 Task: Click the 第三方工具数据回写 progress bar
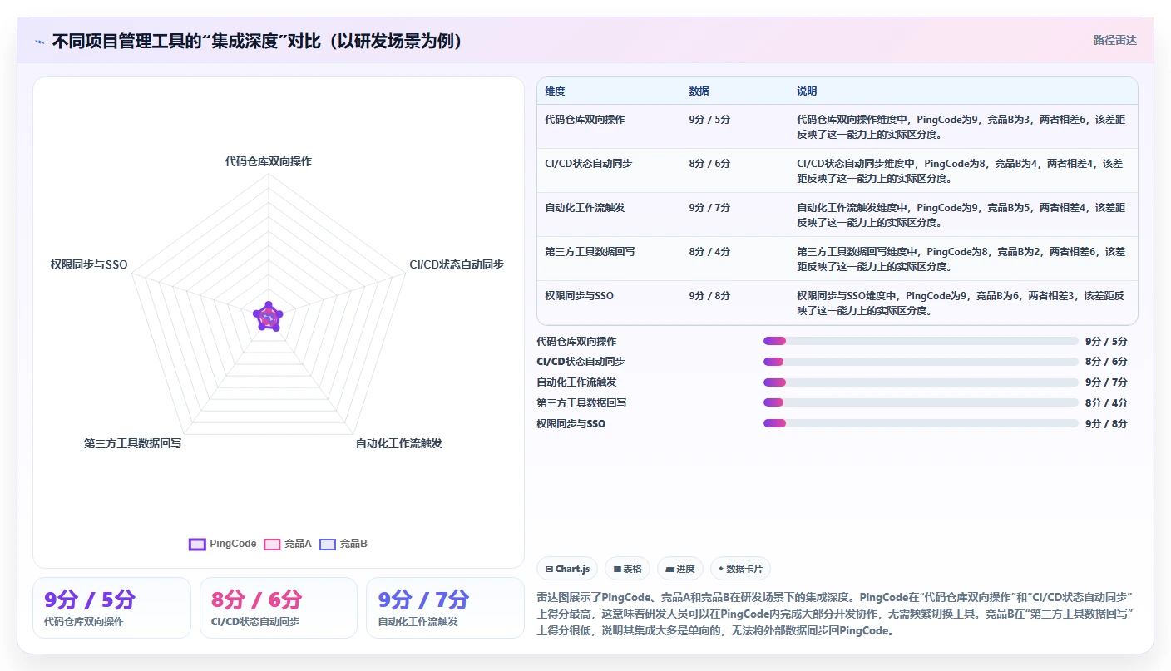[x=921, y=402]
